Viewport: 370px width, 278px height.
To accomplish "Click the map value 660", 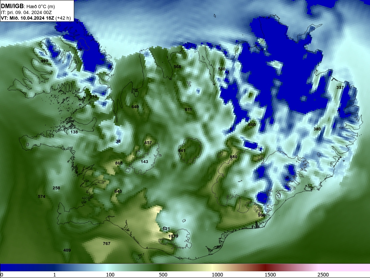I will (x=252, y=125).
